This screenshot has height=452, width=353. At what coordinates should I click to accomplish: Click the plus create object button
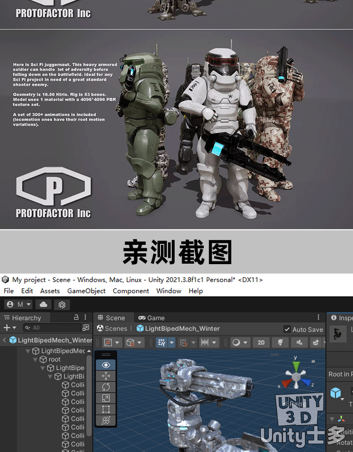pos(7,328)
